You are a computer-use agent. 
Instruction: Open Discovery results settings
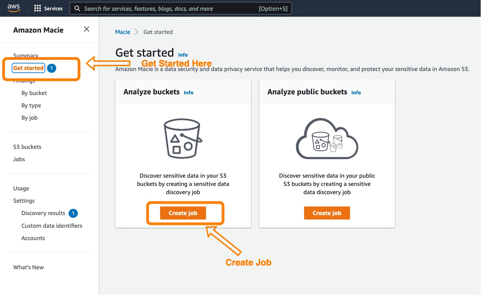coord(43,213)
